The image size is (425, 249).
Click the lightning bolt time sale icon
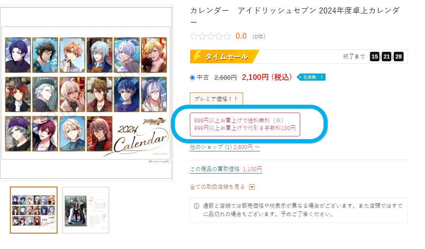(x=197, y=56)
